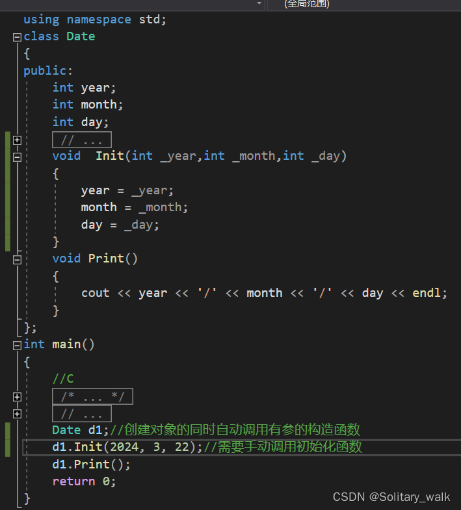Click the line 'int year;'
The height and width of the screenshot is (510, 461).
pyautogui.click(x=85, y=88)
